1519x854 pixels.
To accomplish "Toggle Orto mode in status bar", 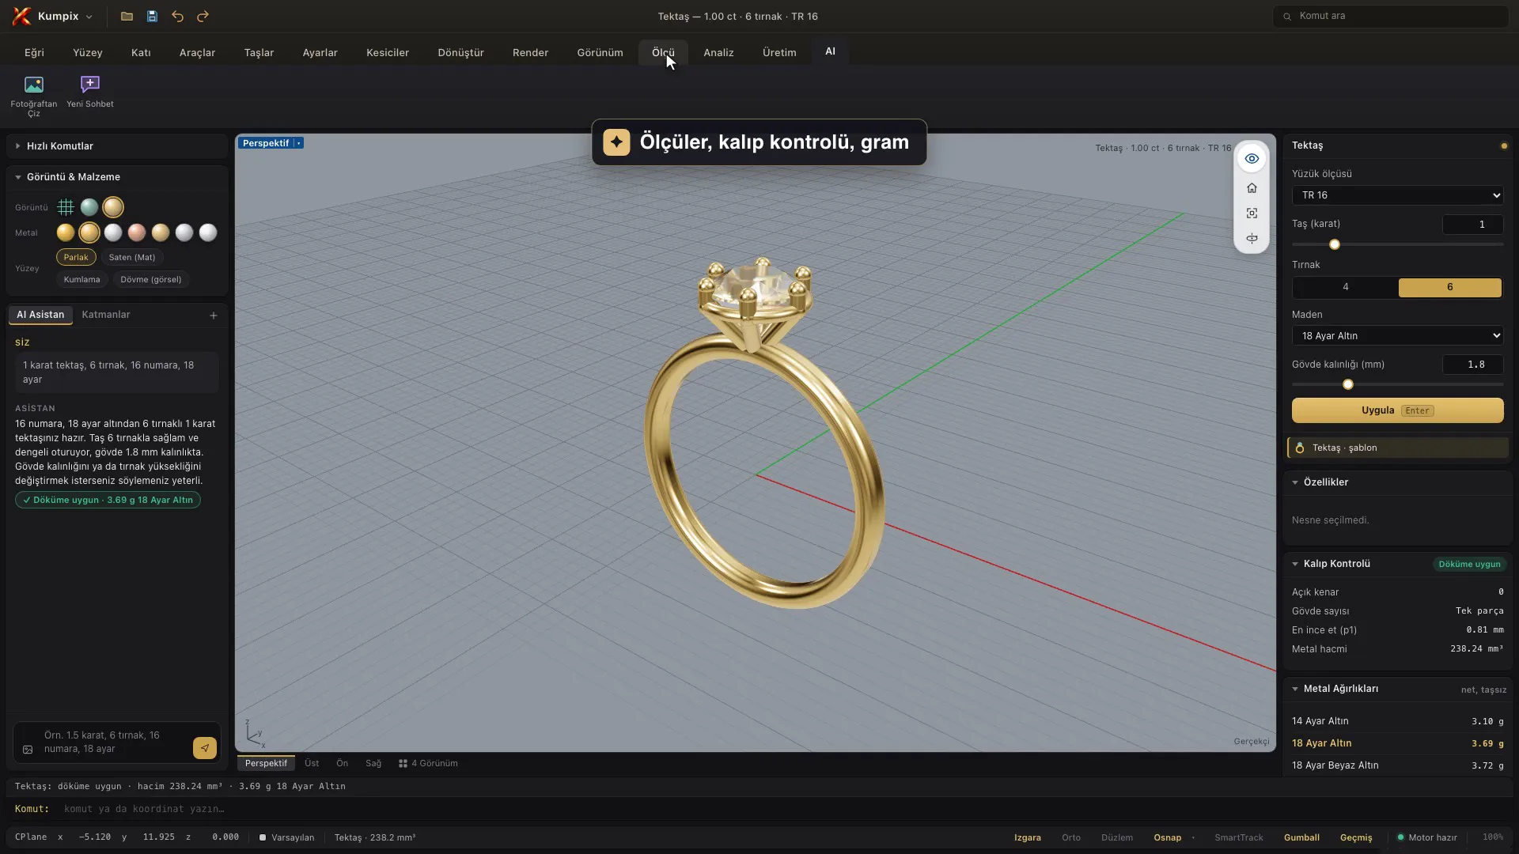I will 1071,837.
